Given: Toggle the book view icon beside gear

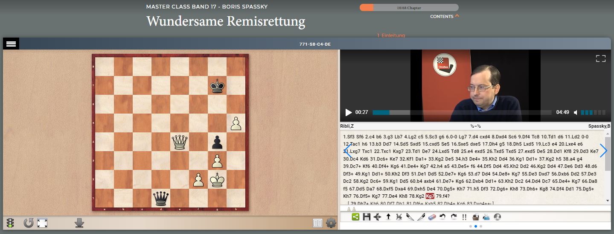Looking at the screenshot, I should point(317,223).
